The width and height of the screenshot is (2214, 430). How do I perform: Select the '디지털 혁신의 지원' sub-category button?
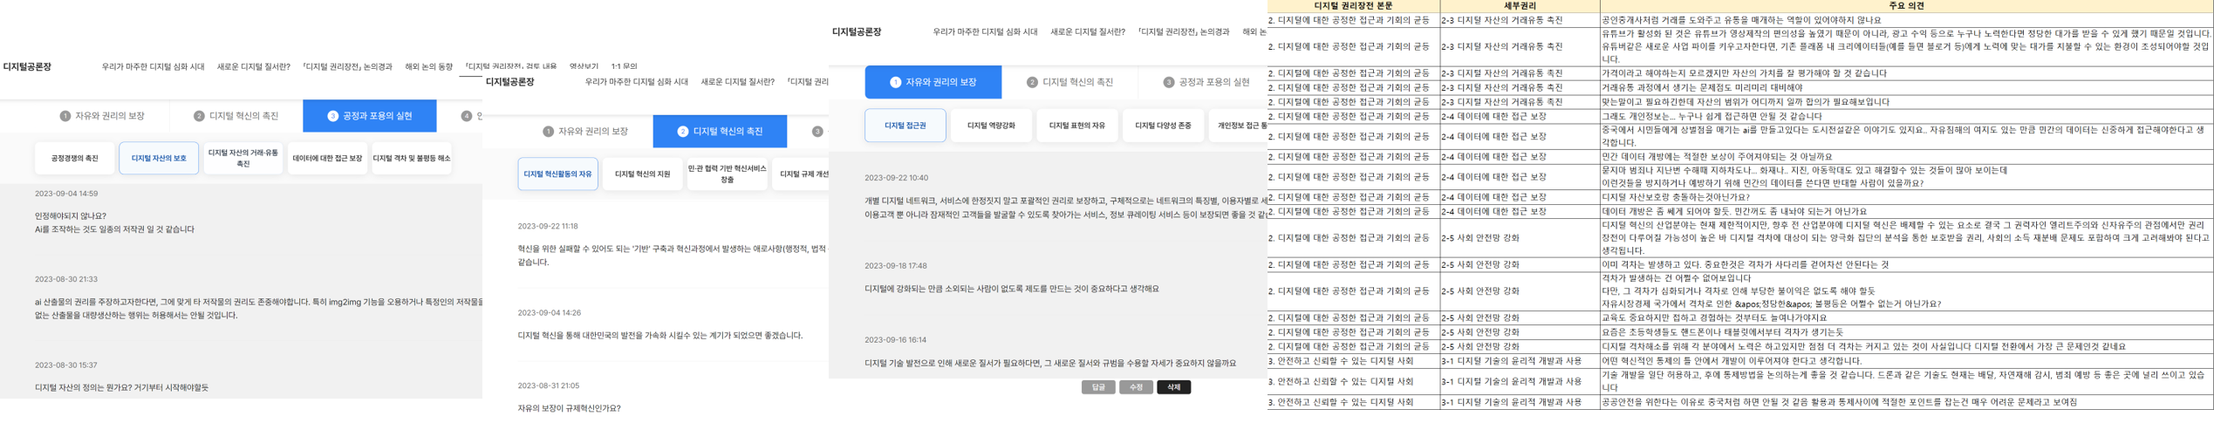642,174
